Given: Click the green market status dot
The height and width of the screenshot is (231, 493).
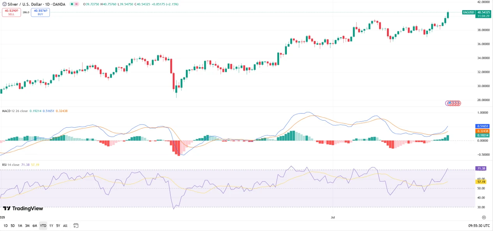Looking at the screenshot, I should pos(71,4).
